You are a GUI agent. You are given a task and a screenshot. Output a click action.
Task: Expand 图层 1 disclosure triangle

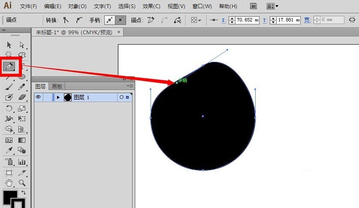click(x=58, y=97)
